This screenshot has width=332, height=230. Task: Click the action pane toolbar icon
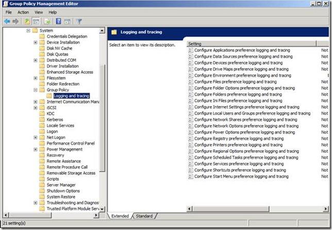pos(68,21)
